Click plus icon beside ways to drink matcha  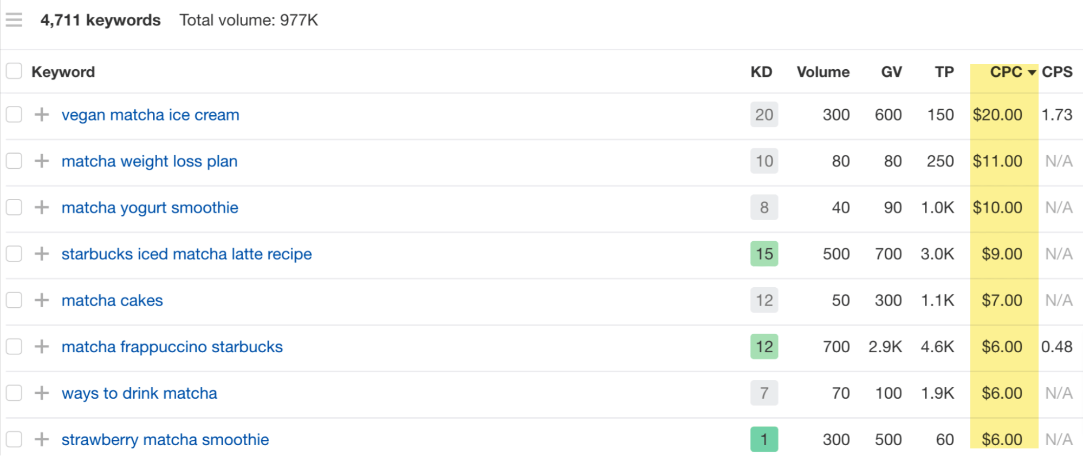point(42,393)
